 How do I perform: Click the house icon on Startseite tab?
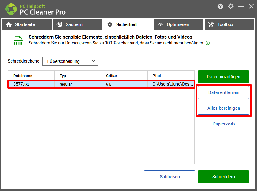[x=9, y=24]
